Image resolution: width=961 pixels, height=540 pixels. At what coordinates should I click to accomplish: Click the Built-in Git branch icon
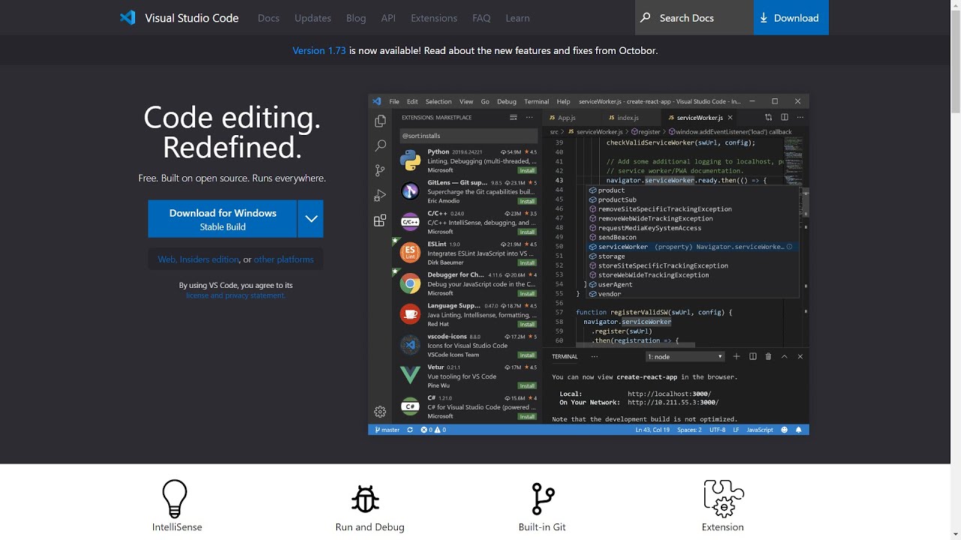click(x=543, y=498)
